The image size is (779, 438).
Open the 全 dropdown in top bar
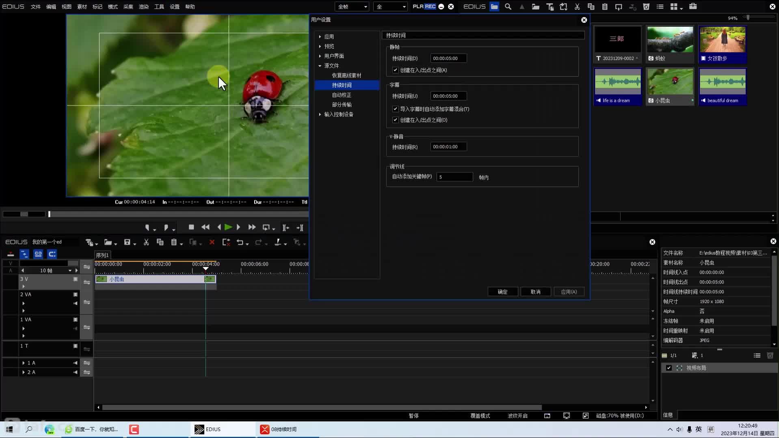pyautogui.click(x=390, y=6)
